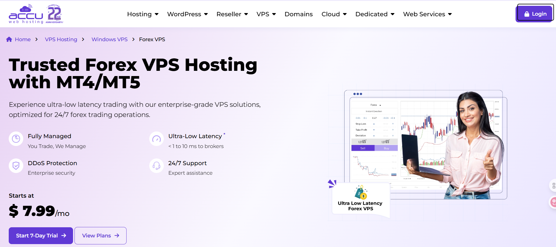Open Windows VPS breadcrumb link
This screenshot has height=247, width=556.
point(110,39)
